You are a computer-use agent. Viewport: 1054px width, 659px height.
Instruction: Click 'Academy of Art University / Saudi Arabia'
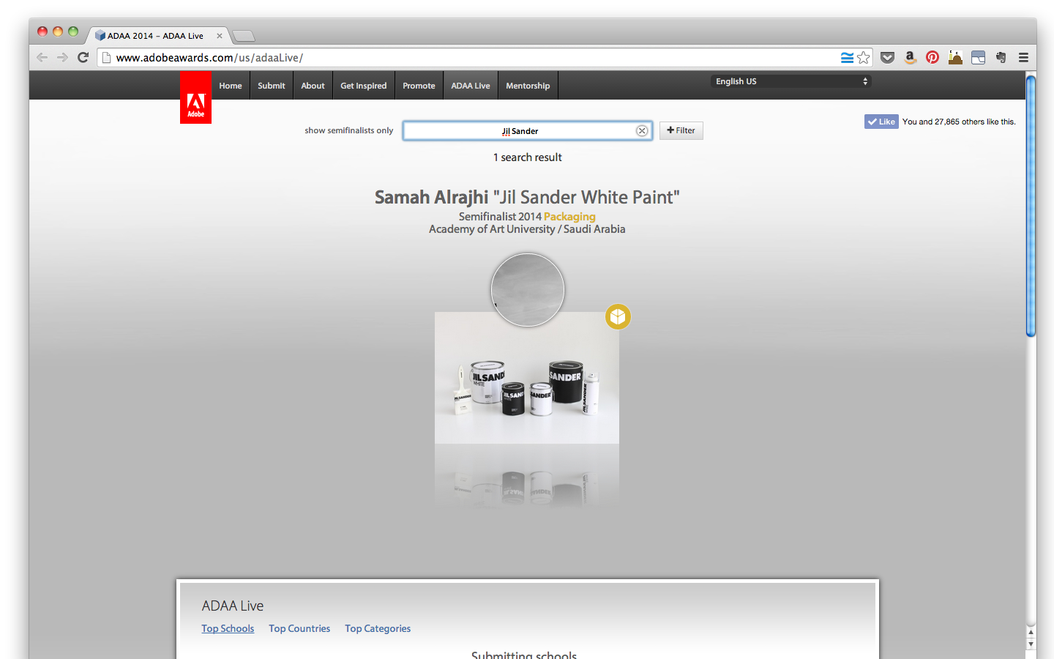527,229
